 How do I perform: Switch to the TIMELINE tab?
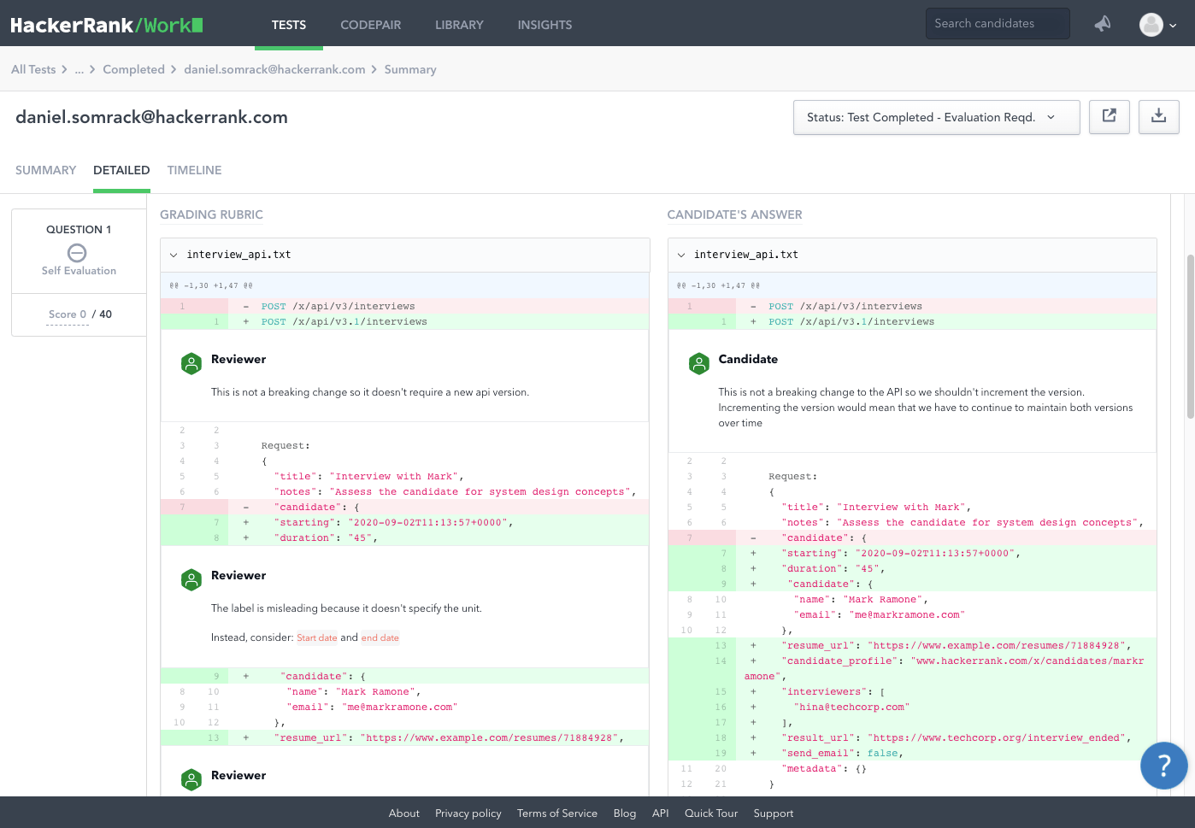[194, 170]
